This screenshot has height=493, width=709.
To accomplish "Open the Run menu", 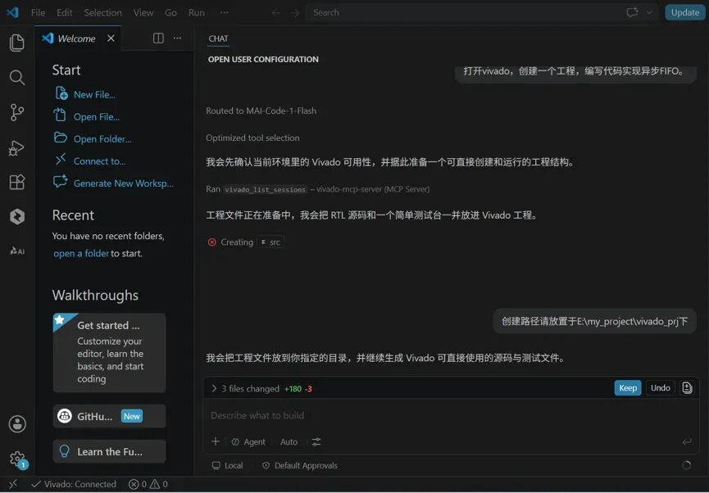I will [196, 12].
